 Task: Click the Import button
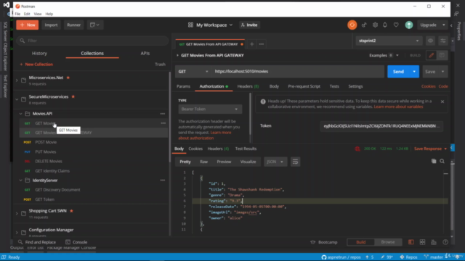pyautogui.click(x=51, y=25)
